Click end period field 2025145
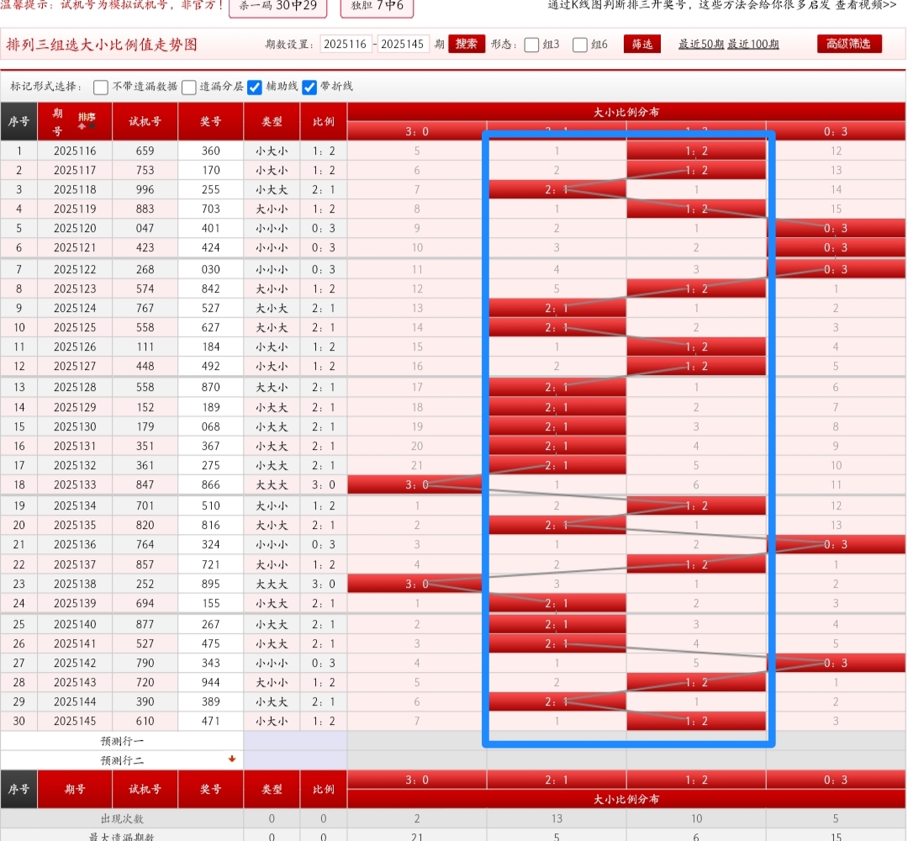 [403, 45]
